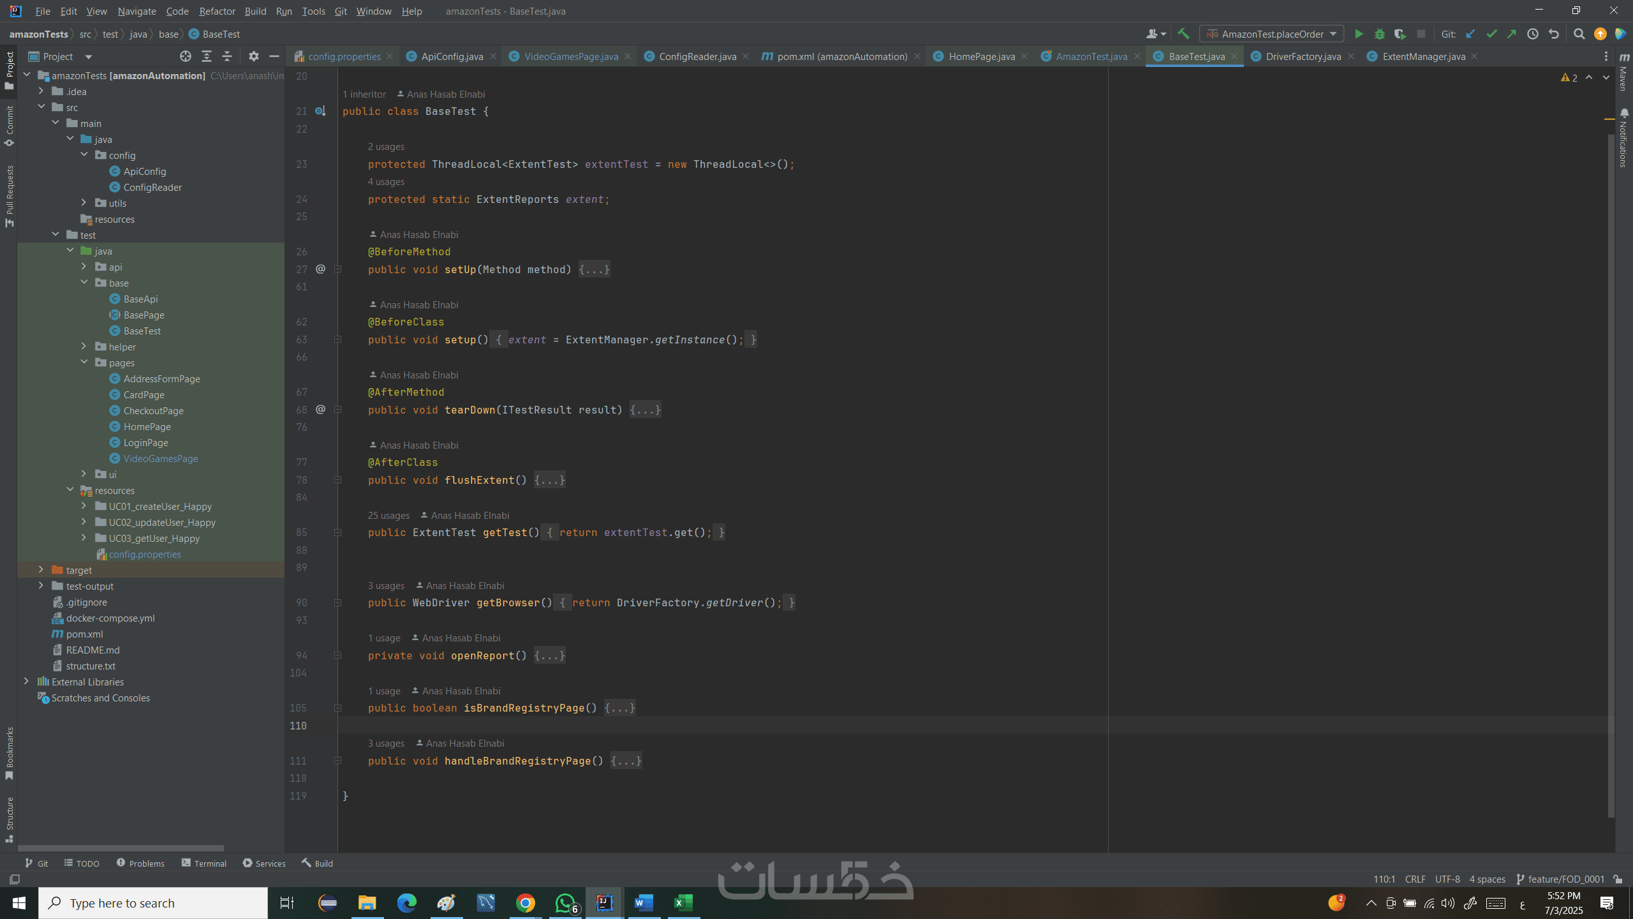The width and height of the screenshot is (1633, 919).
Task: Click Windows search box in taskbar
Action: 153,902
